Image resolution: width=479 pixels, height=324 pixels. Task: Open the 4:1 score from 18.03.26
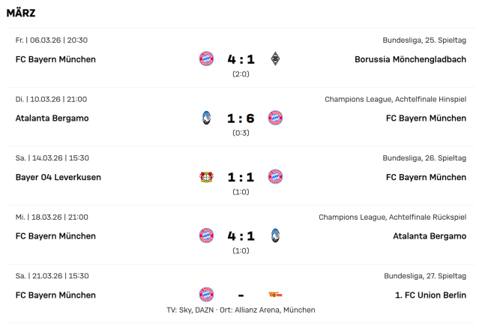point(241,235)
